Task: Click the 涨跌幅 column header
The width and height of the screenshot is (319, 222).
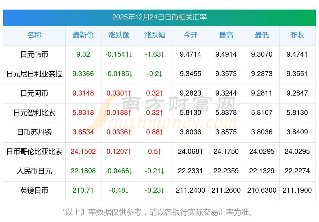Action: click(x=155, y=35)
